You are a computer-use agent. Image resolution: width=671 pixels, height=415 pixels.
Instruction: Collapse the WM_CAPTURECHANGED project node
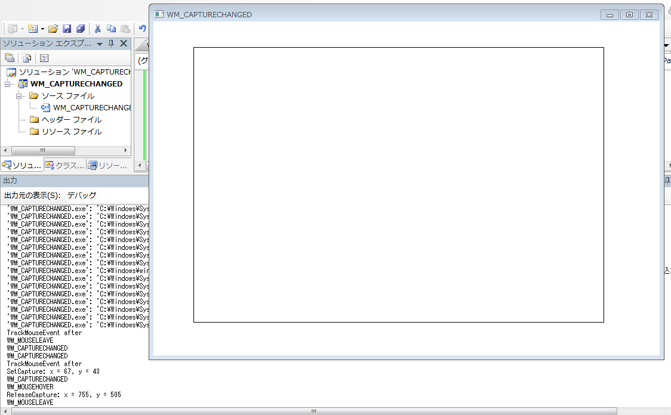click(x=7, y=84)
